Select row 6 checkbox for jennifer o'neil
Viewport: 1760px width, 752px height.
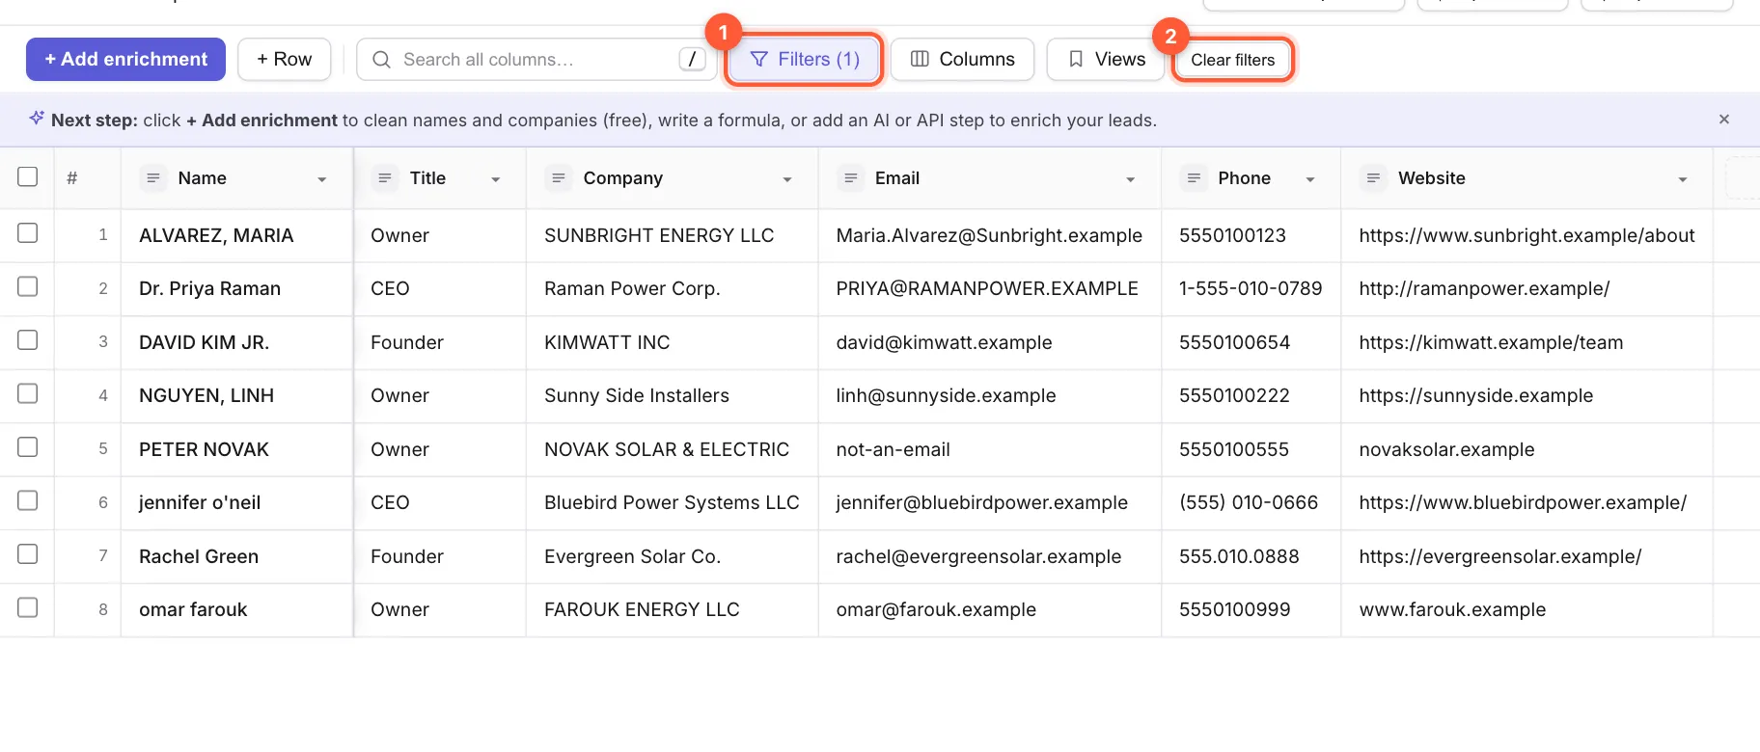click(x=28, y=500)
